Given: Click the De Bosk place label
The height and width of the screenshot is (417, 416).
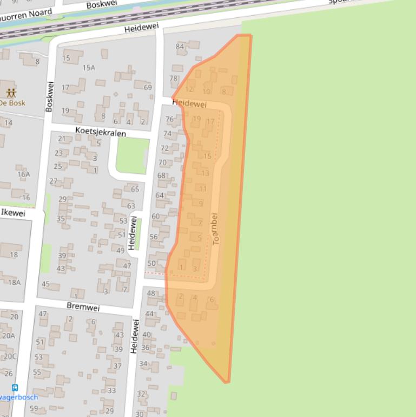Looking at the screenshot, I should pyautogui.click(x=12, y=103).
